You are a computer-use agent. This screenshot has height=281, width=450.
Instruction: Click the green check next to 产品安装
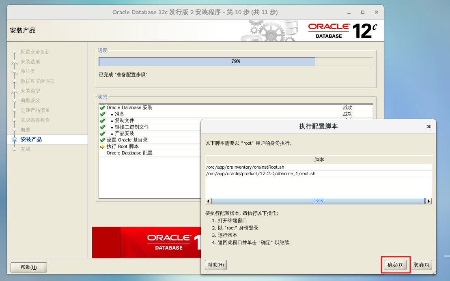[102, 134]
